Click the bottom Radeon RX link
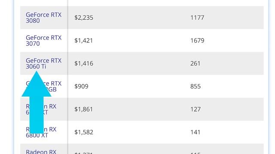Screen dimensions: 275x154 click(41, 151)
